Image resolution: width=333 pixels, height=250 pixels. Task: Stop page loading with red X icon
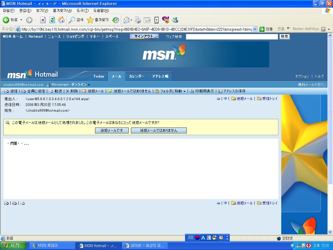[x=43, y=20]
